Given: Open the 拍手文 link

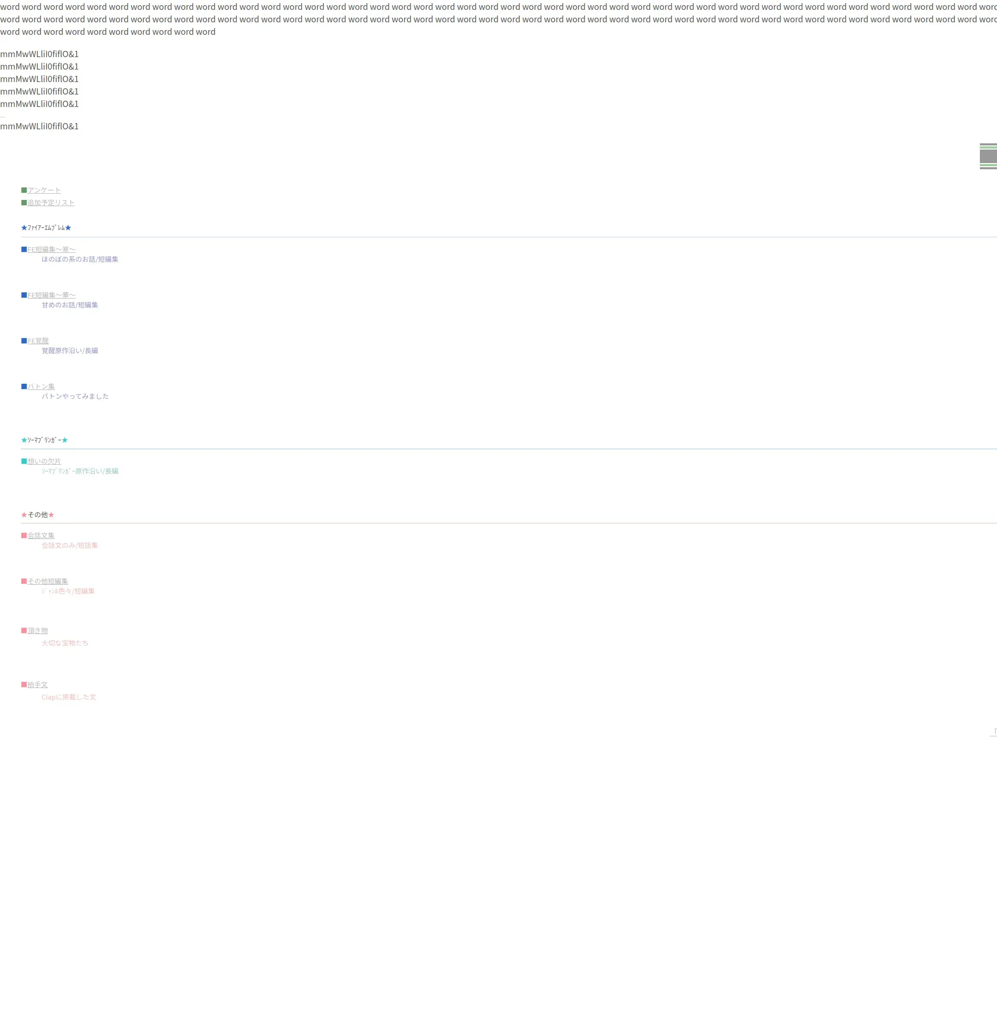Looking at the screenshot, I should [x=37, y=684].
